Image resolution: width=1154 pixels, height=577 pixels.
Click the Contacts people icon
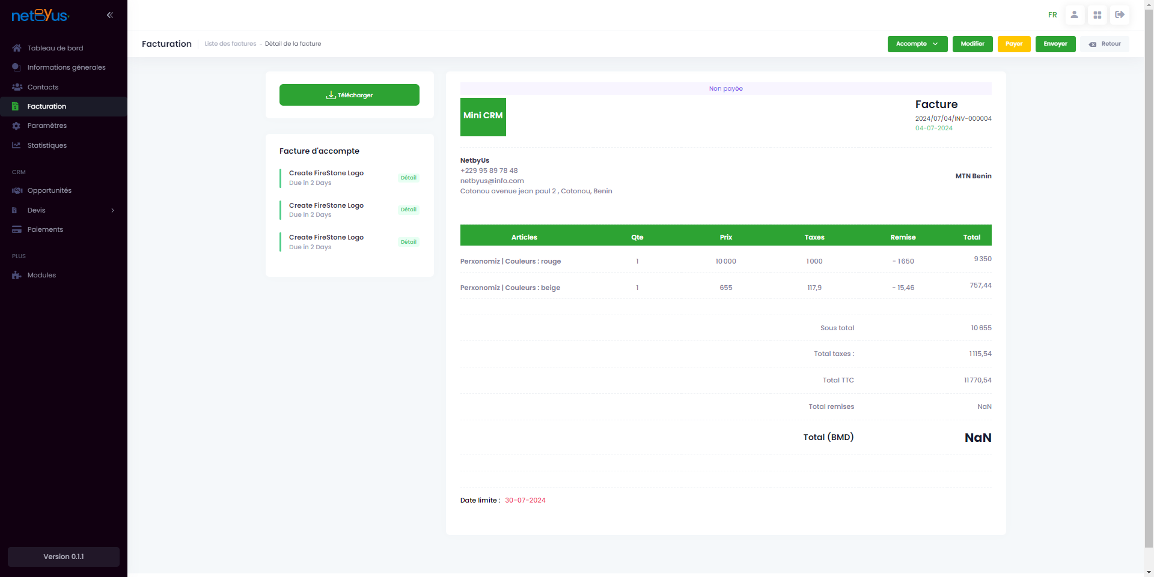[17, 87]
